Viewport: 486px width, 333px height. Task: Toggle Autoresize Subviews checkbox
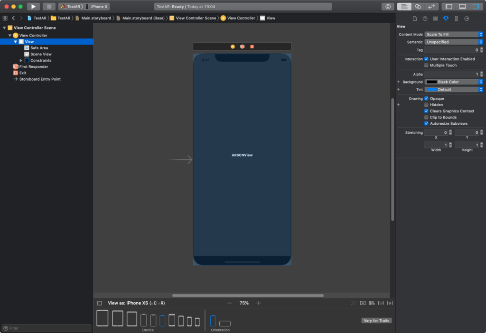(426, 124)
